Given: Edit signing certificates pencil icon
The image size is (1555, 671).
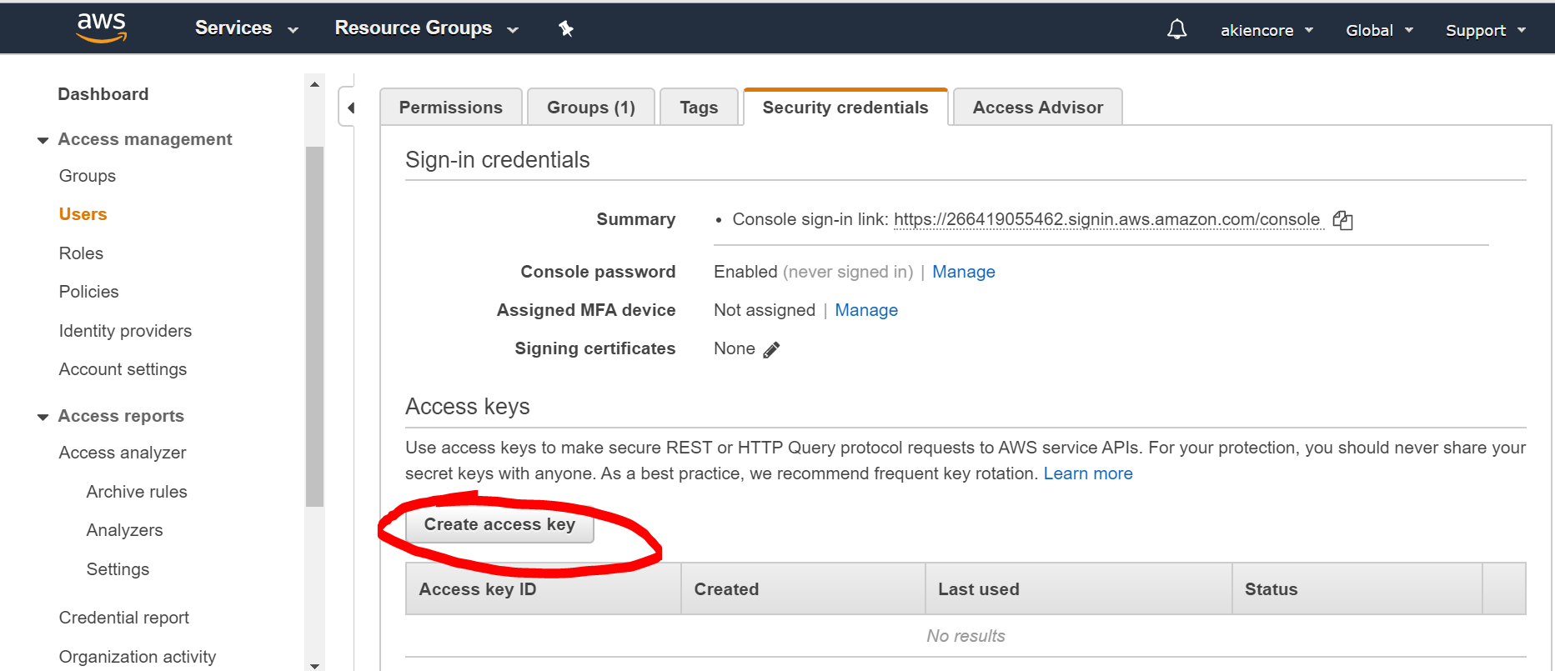Looking at the screenshot, I should tap(771, 350).
